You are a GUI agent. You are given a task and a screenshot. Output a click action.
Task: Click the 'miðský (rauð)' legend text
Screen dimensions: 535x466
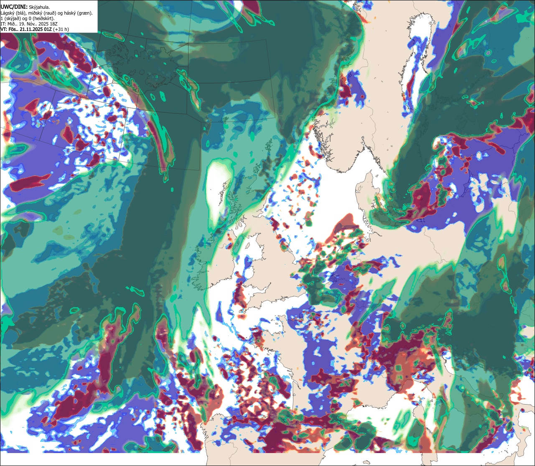click(x=42, y=13)
